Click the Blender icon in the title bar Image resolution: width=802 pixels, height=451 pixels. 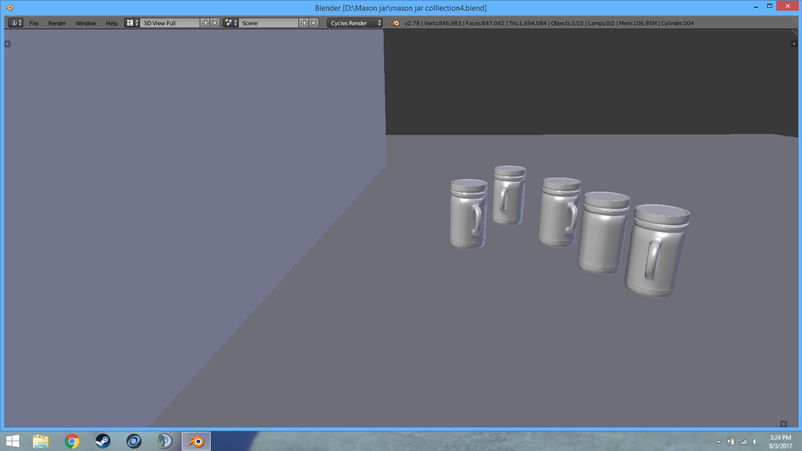pos(9,8)
